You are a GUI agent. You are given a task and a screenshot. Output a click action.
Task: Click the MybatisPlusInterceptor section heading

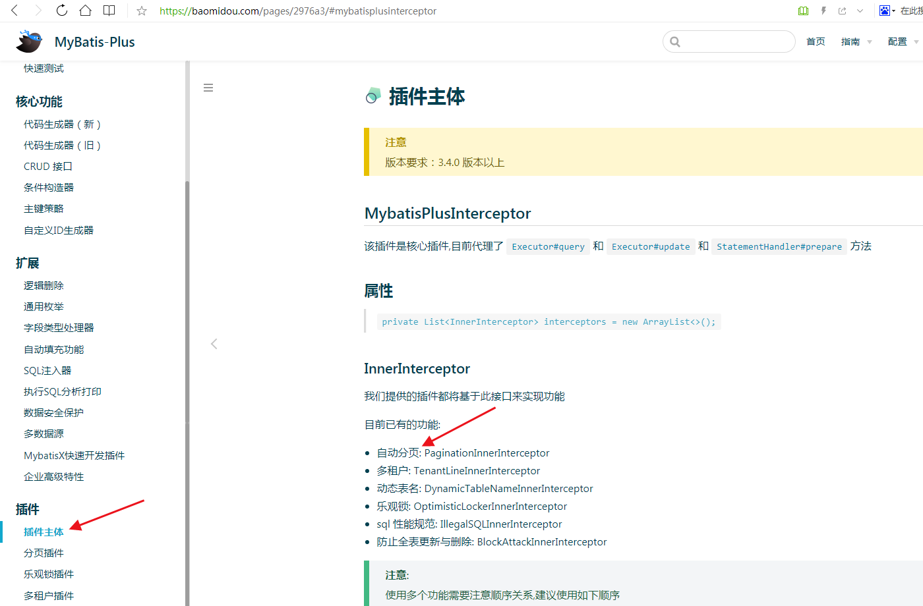coord(448,213)
